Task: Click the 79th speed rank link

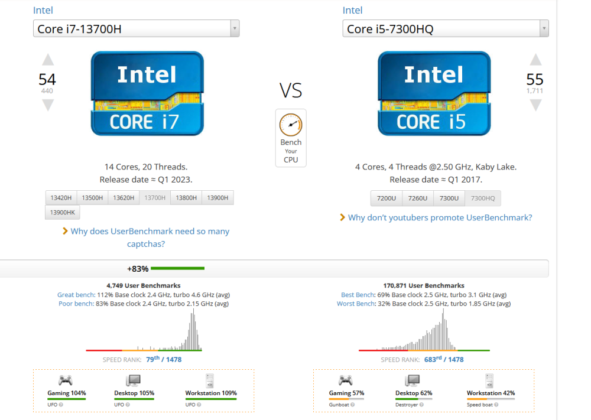Action: pyautogui.click(x=154, y=359)
